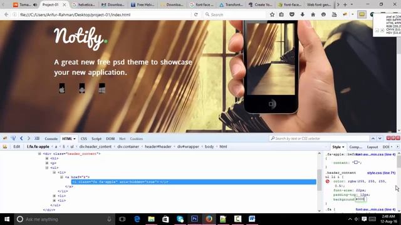Click the Firebug bug icon in panel toolbar
Viewport: 401px width, 225px height.
(x=5, y=139)
